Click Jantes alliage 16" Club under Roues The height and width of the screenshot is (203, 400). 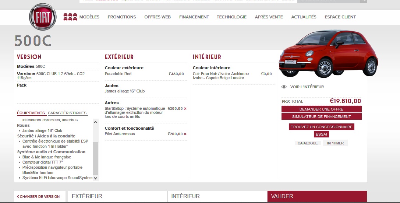pyautogui.click(x=42, y=130)
